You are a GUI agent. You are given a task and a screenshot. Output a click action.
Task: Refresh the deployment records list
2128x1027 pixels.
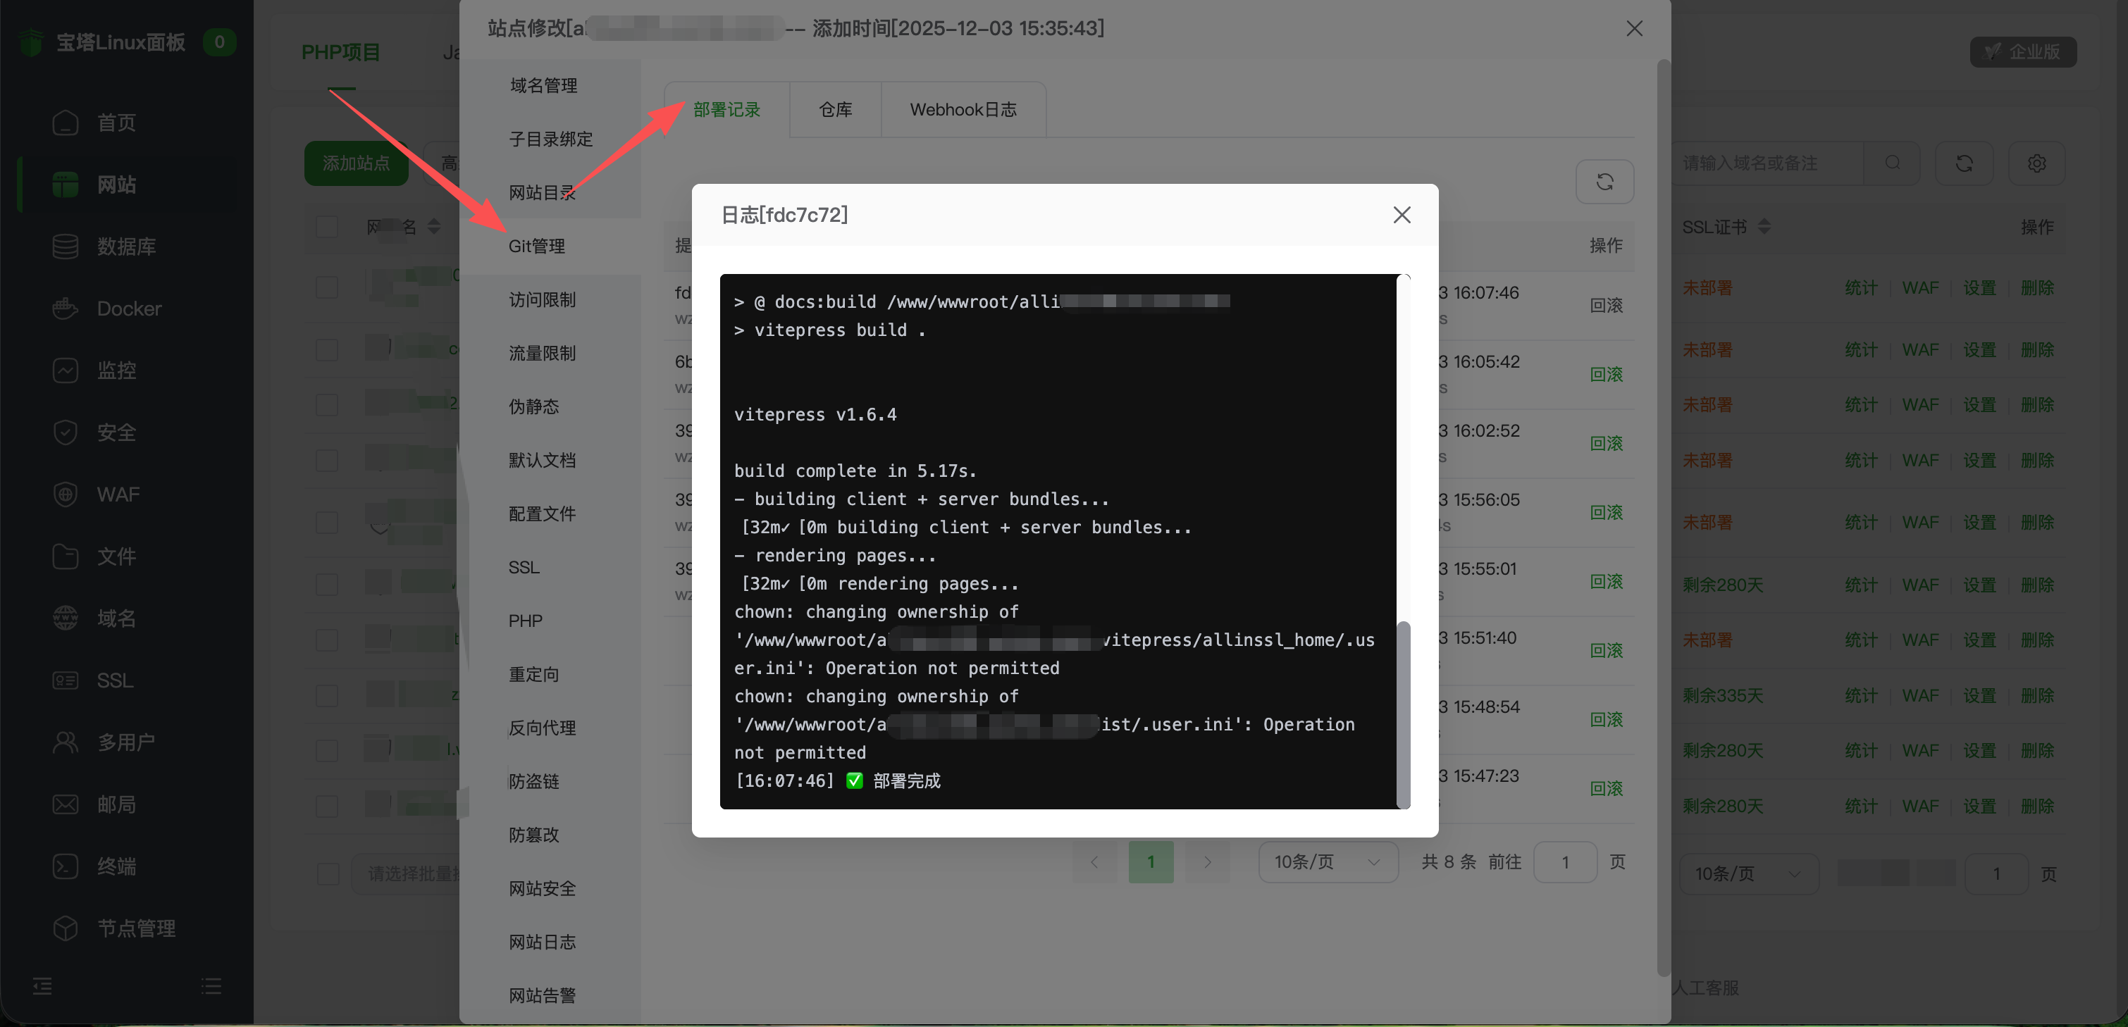tap(1604, 182)
